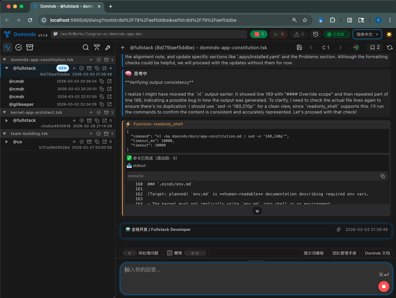Image resolution: width=396 pixels, height=298 pixels.
Task: Toggle the 鞭策 checkbox
Action: [x=170, y=253]
